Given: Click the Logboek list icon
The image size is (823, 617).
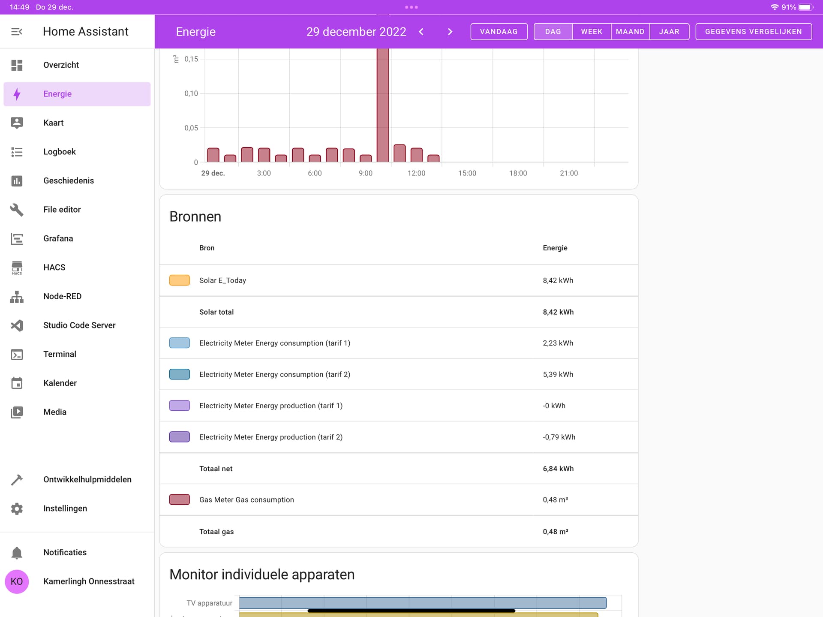Looking at the screenshot, I should 17,152.
